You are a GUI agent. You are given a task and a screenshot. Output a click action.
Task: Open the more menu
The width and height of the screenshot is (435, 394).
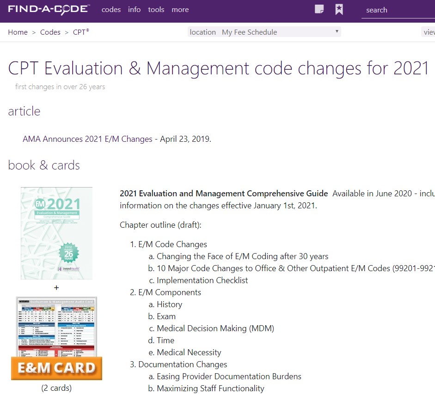(180, 10)
